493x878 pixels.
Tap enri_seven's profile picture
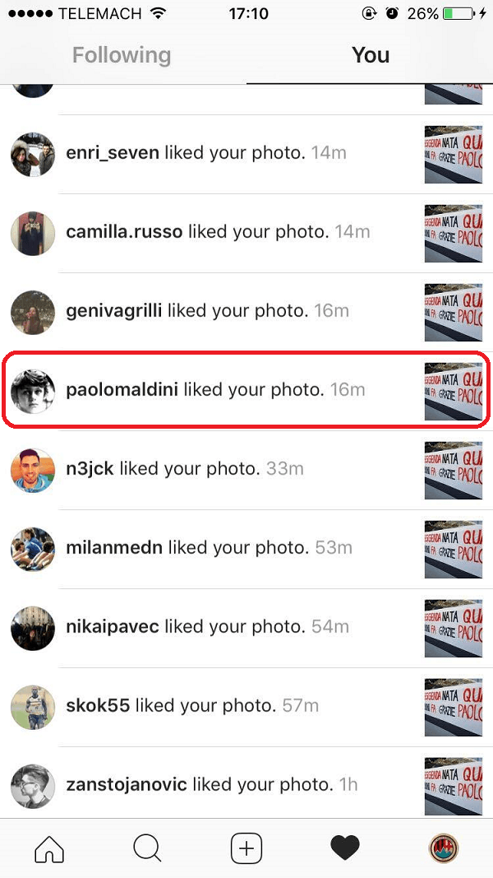point(33,154)
